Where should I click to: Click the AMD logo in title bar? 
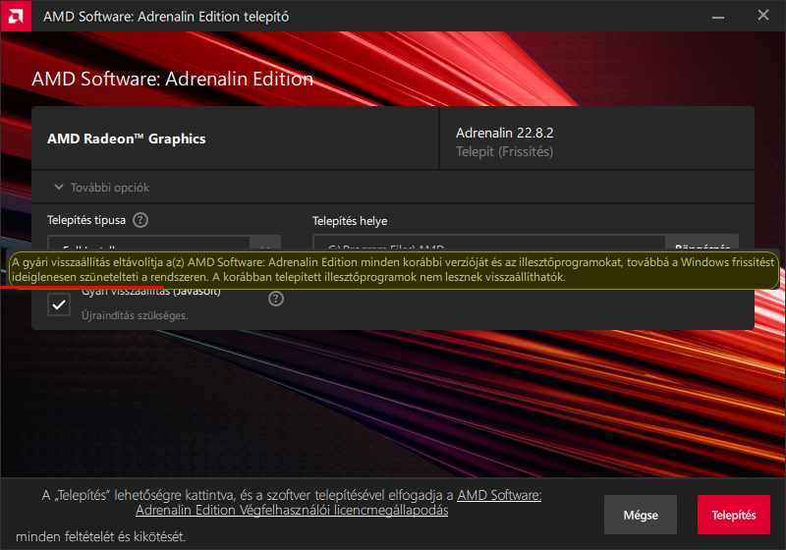16,16
